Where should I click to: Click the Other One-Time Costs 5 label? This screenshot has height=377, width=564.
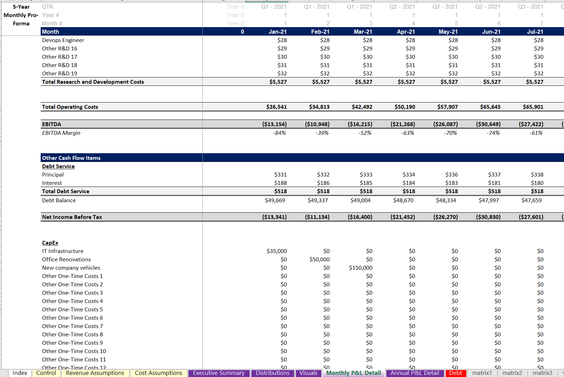(x=72, y=310)
